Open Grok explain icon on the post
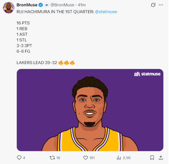The width and height of the screenshot is (169, 164). coord(153,5)
